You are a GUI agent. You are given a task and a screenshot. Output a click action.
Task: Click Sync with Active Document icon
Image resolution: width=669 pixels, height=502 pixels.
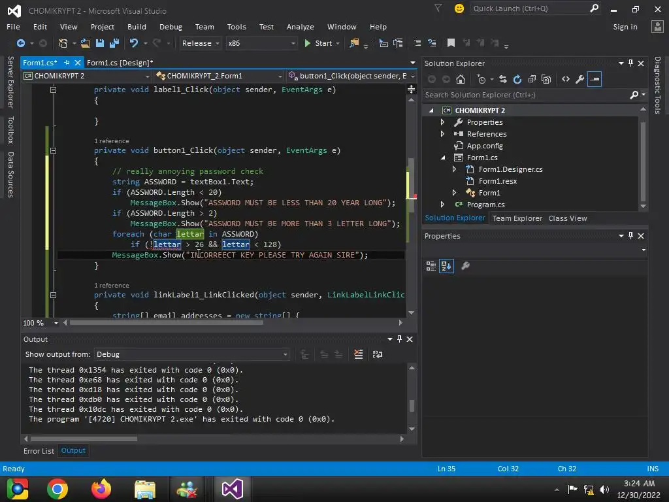point(503,79)
